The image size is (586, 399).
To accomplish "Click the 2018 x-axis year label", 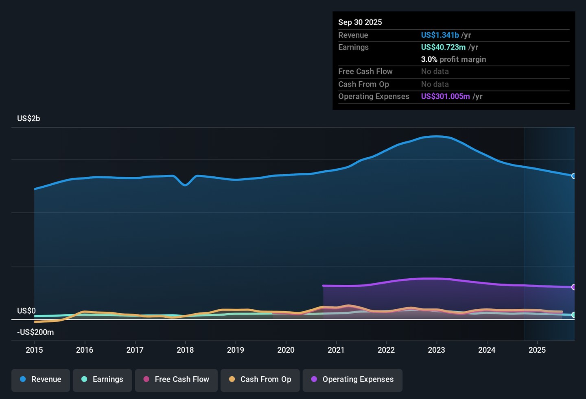I will tap(185, 350).
